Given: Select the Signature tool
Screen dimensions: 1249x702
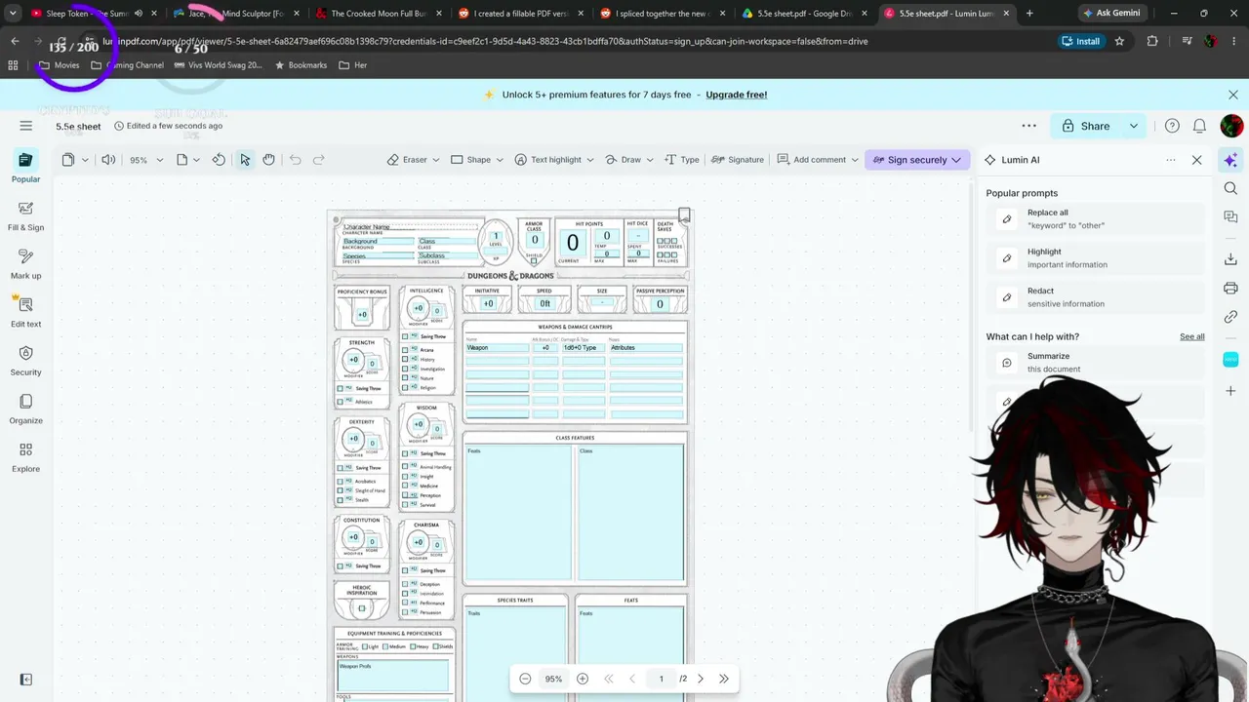Looking at the screenshot, I should pyautogui.click(x=738, y=160).
